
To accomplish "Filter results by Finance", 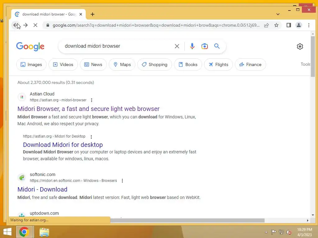I will pos(251,64).
